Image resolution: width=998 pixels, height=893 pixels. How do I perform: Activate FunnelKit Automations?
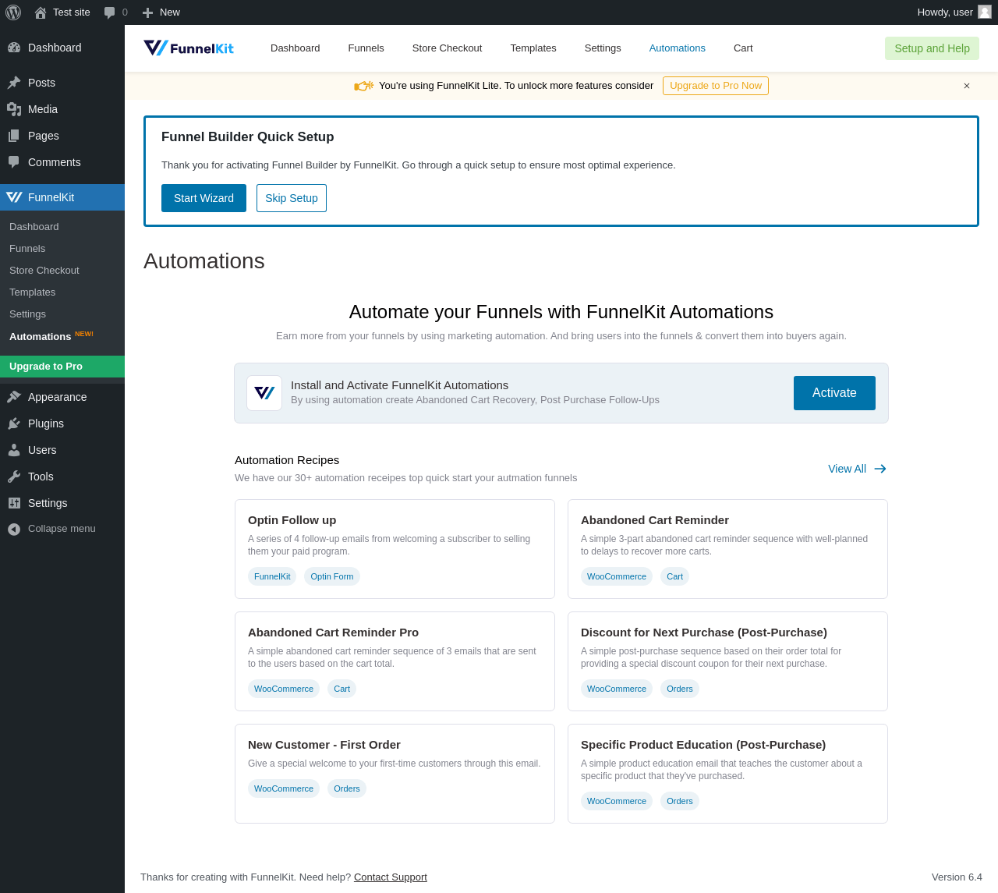click(x=834, y=393)
